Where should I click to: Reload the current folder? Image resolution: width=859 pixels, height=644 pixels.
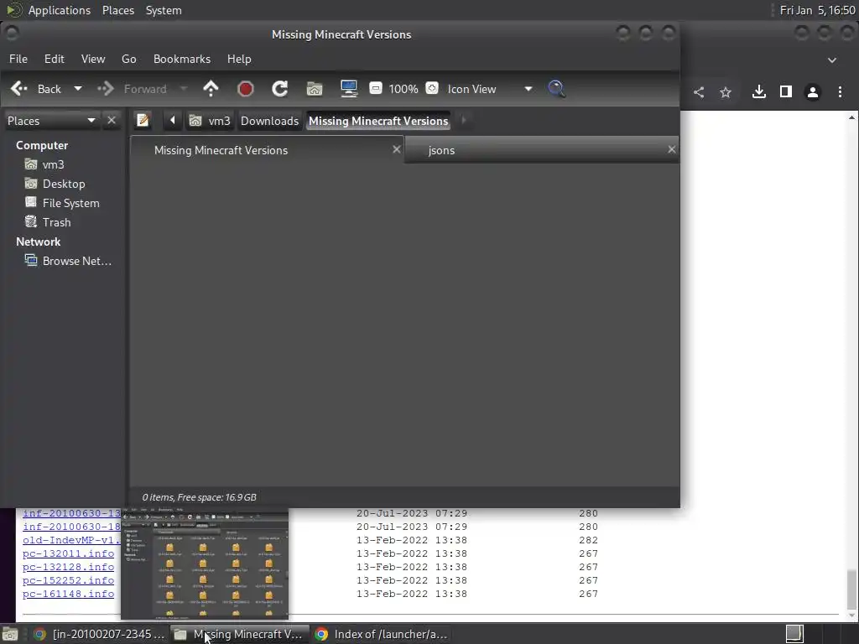[x=280, y=89]
